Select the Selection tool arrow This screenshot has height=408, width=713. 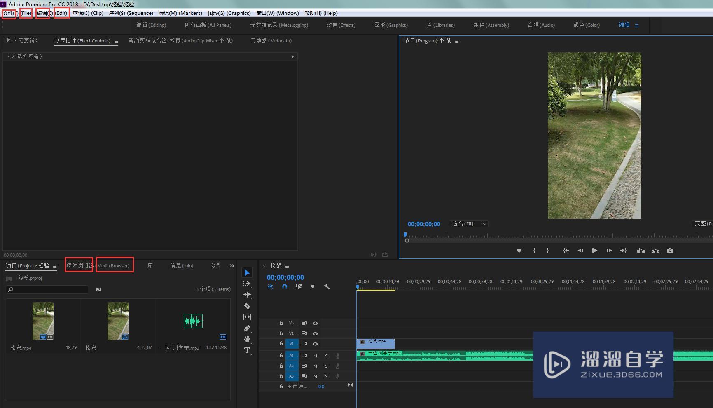coord(247,272)
